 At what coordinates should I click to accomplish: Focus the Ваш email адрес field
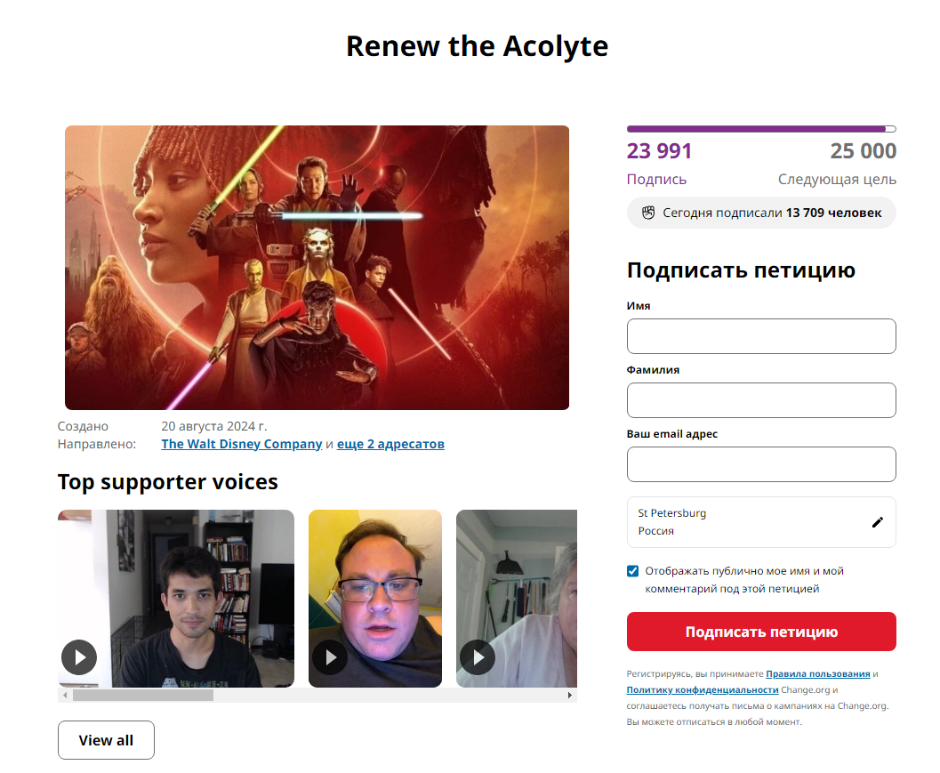[761, 464]
